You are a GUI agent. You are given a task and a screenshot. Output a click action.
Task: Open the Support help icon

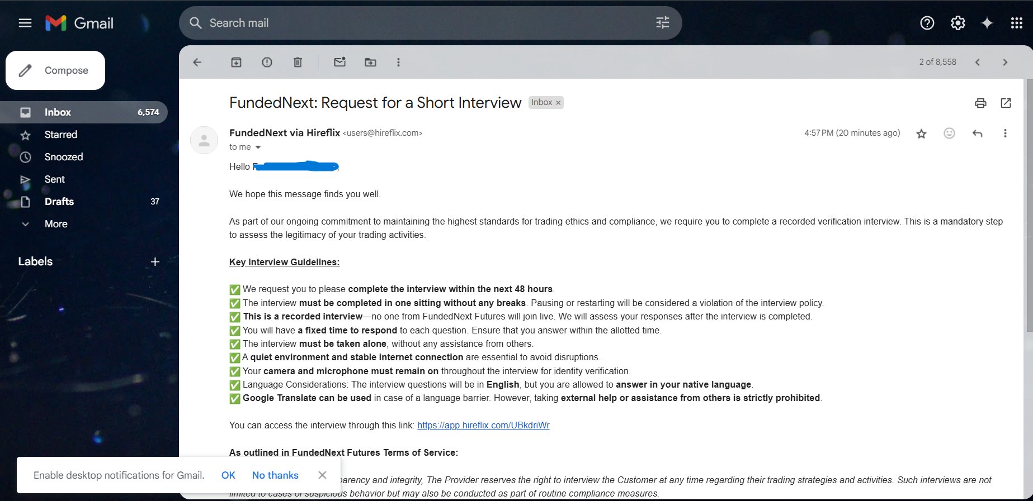(x=927, y=23)
